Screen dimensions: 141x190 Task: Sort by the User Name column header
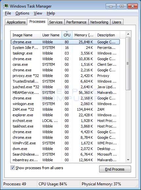pos(51,35)
